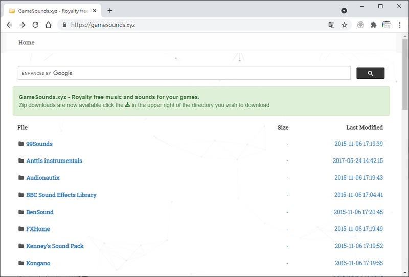The width and height of the screenshot is (409, 277).
Task: Click the tab search dropdown arrow
Action: [x=344, y=10]
